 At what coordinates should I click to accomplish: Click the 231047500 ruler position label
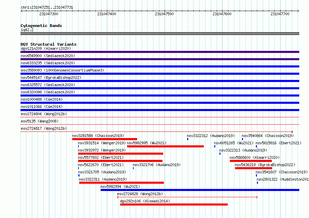click(164, 14)
